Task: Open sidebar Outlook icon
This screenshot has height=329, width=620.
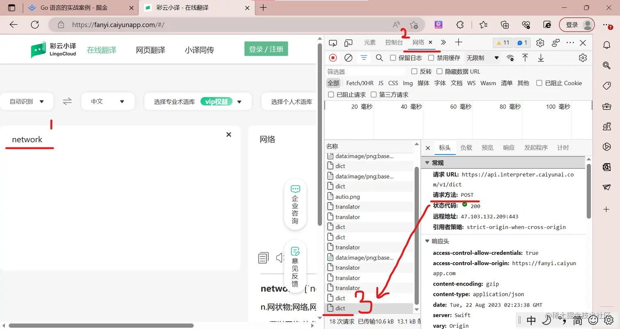Action: click(x=607, y=167)
